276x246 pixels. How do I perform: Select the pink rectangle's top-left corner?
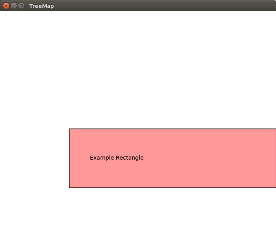69,129
